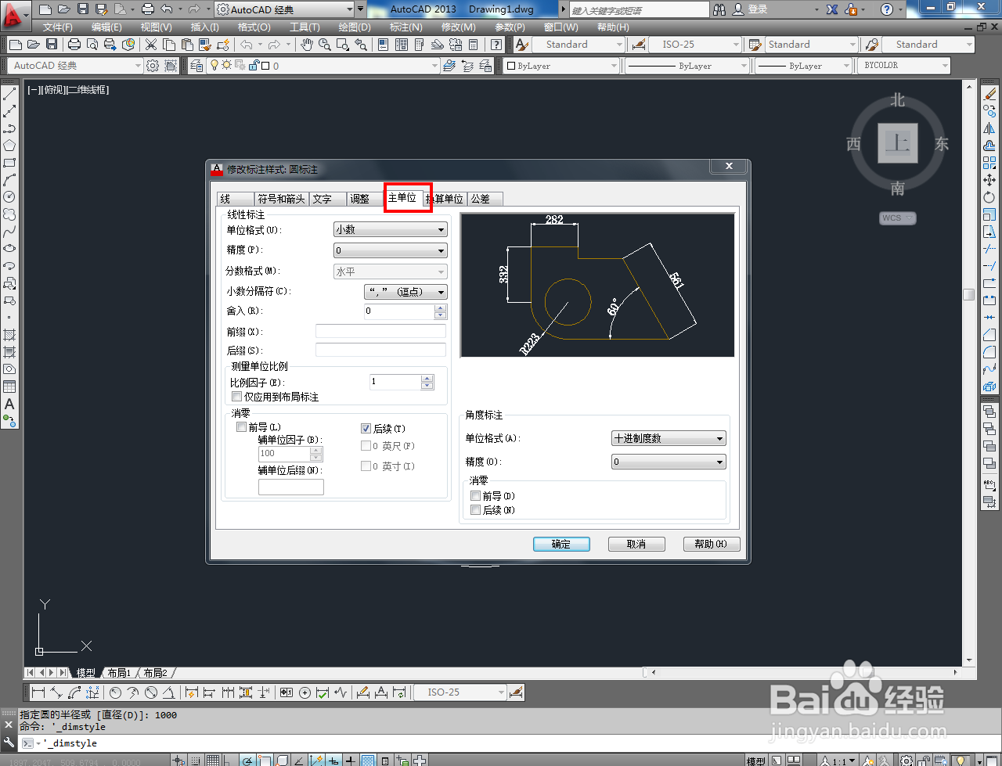Click the Angular dimension icon
The image size is (1002, 766).
pos(169,692)
